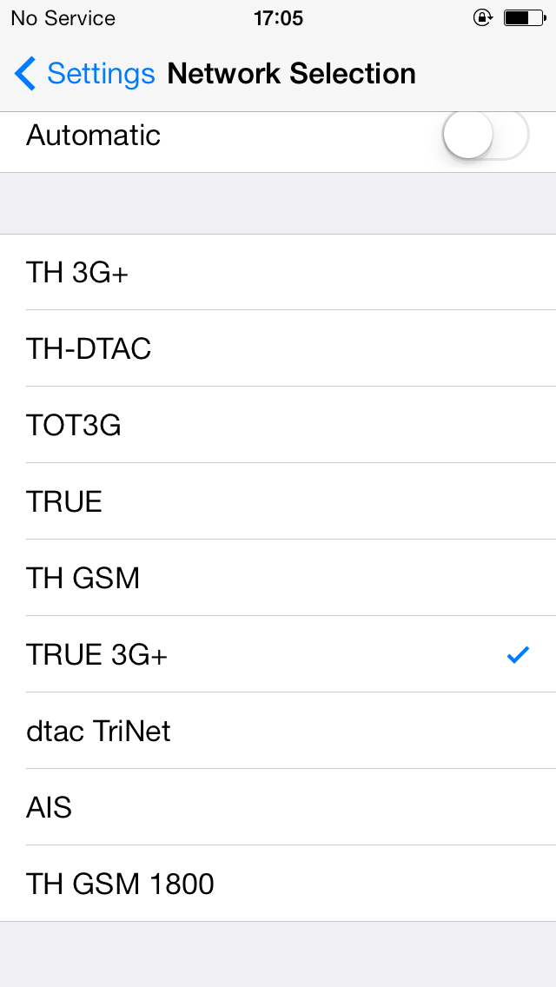556x987 pixels.
Task: Select TH GSM network
Action: (x=278, y=578)
